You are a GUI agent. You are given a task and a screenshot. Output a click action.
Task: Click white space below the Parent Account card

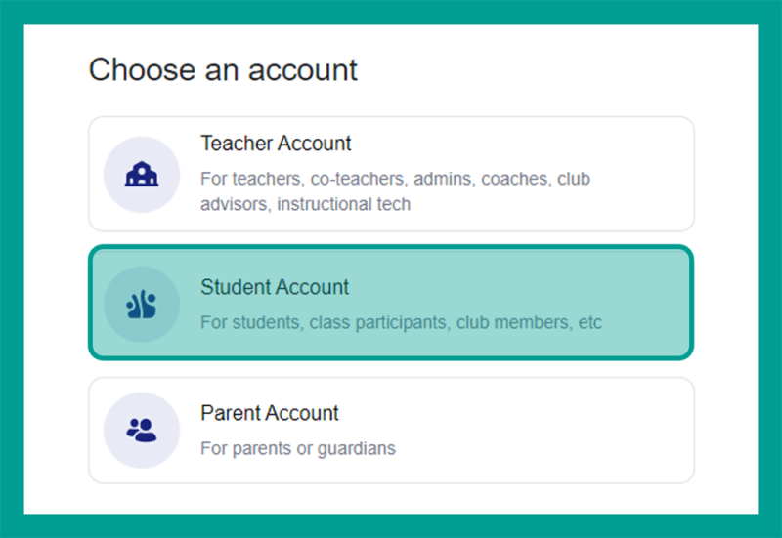pyautogui.click(x=391, y=499)
